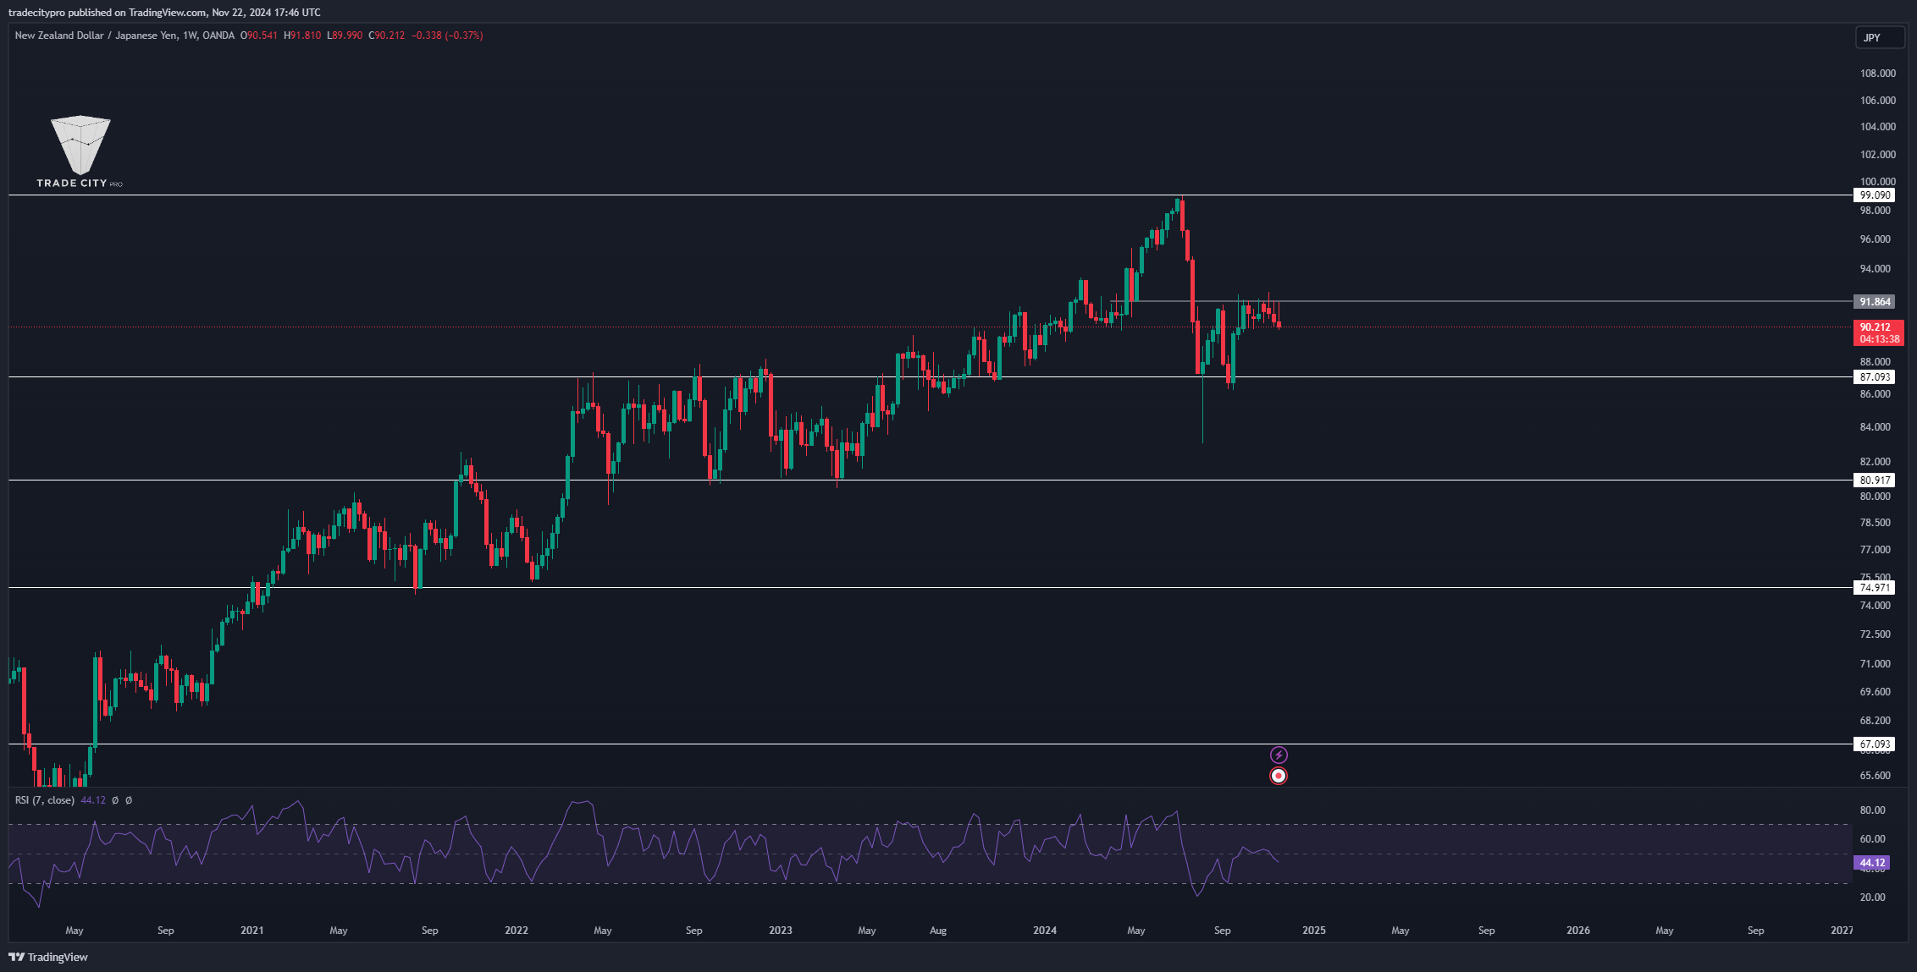
Task: Click the high value H91.810
Action: click(x=302, y=36)
